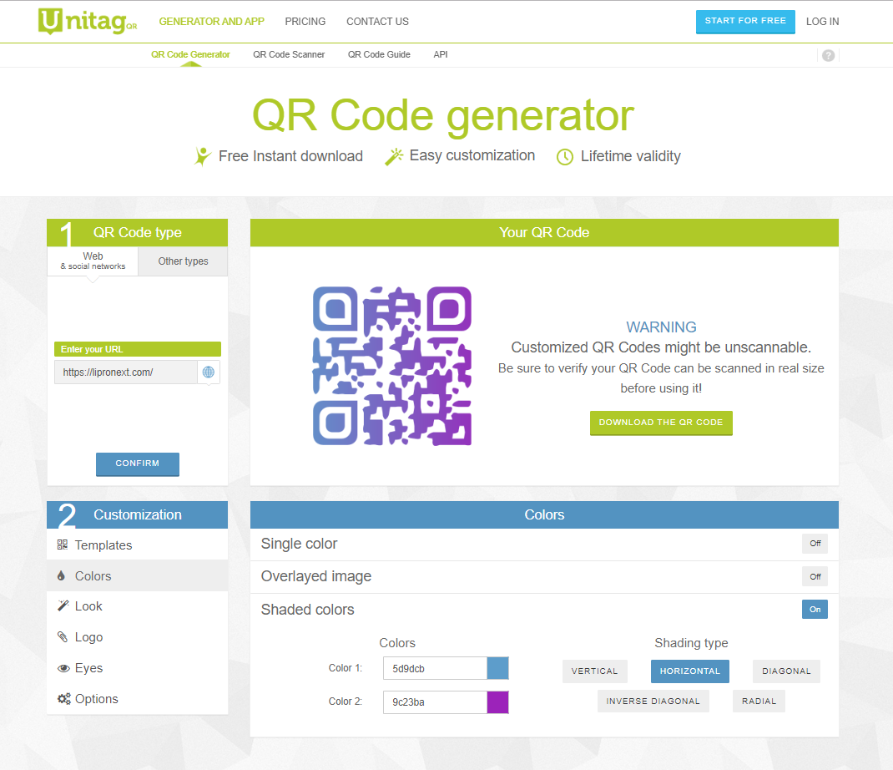
Task: Expand the Overlayed image row
Action: pyautogui.click(x=544, y=576)
